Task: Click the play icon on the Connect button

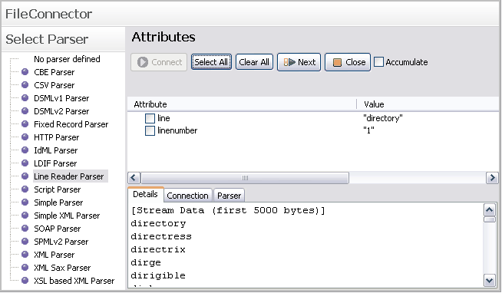Action: click(x=143, y=62)
